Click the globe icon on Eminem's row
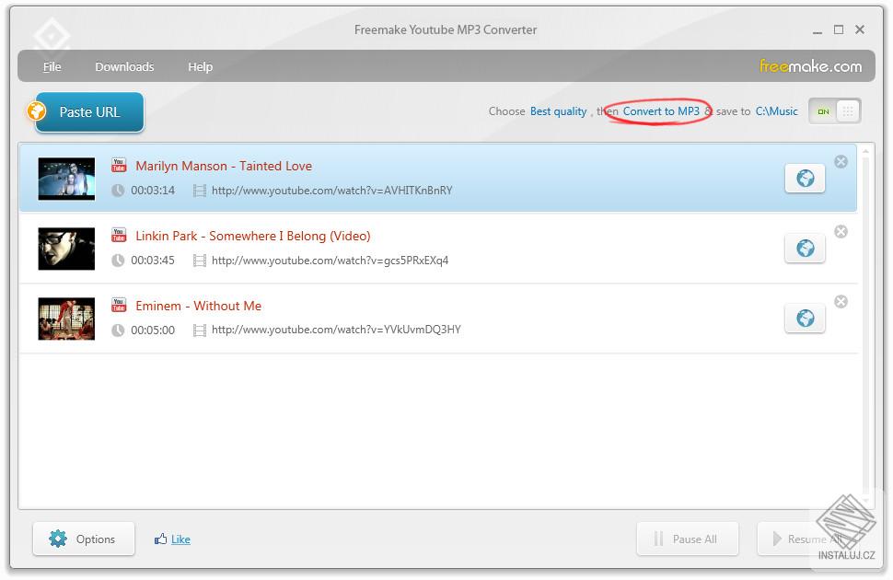Screen dimensions: 893x580 click(805, 318)
